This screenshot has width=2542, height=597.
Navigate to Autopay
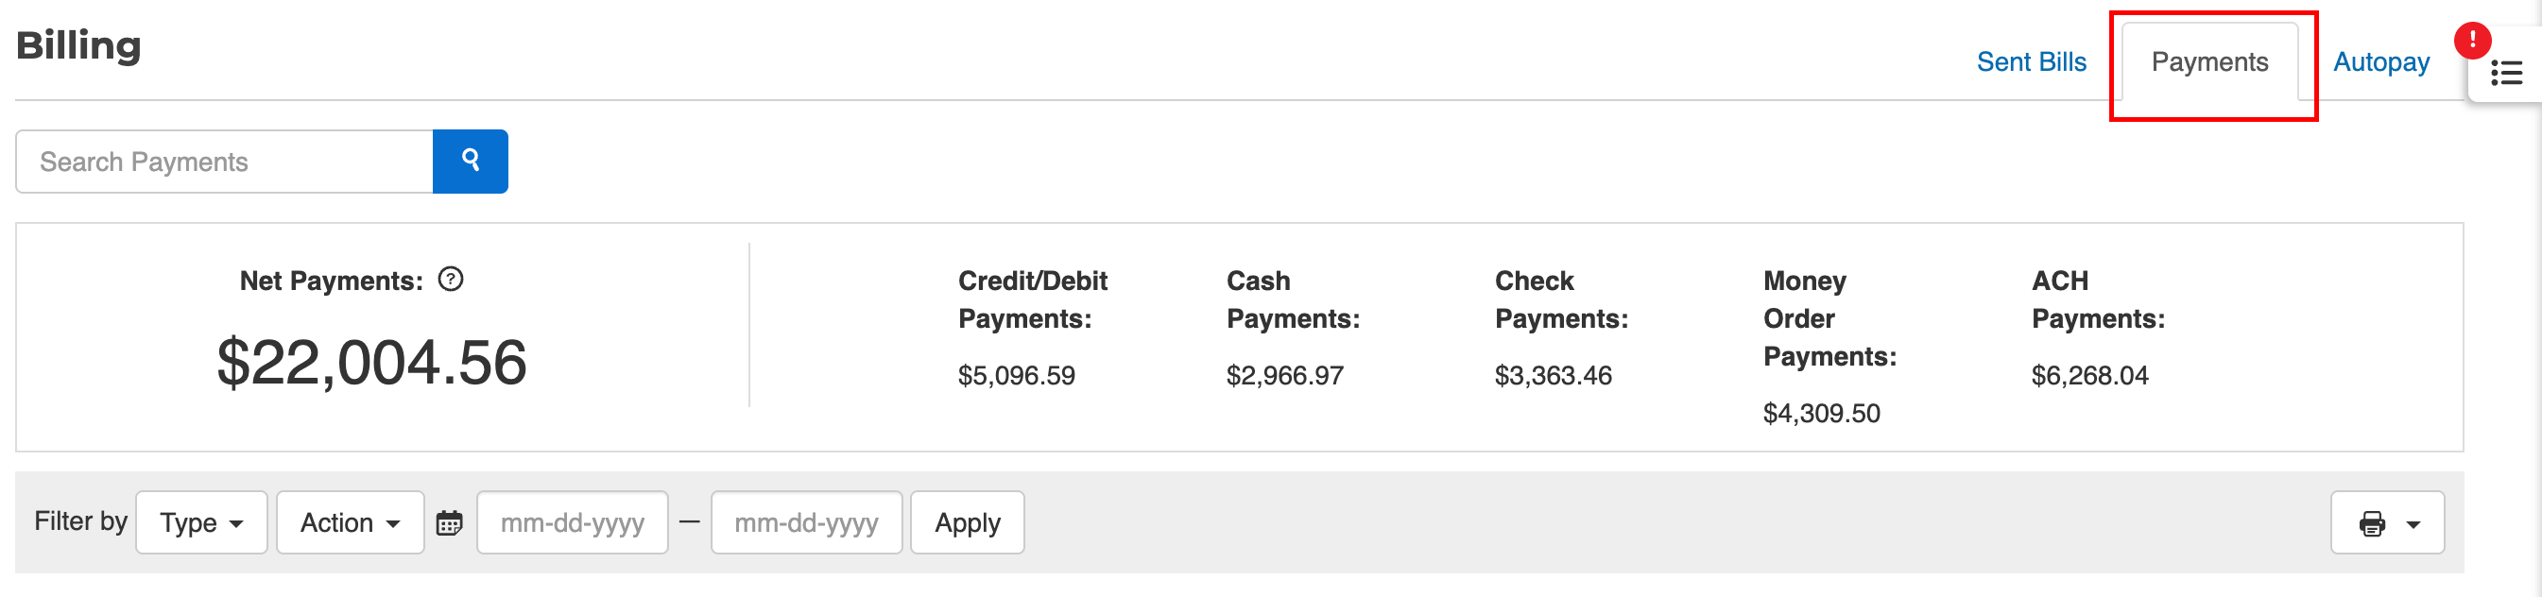pyautogui.click(x=2380, y=61)
